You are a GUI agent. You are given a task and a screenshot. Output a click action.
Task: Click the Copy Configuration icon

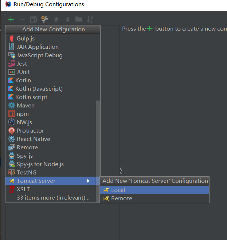pos(34,19)
